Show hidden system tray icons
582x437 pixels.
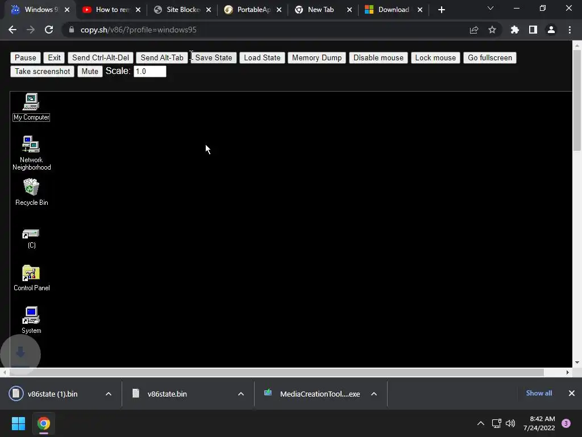point(481,423)
